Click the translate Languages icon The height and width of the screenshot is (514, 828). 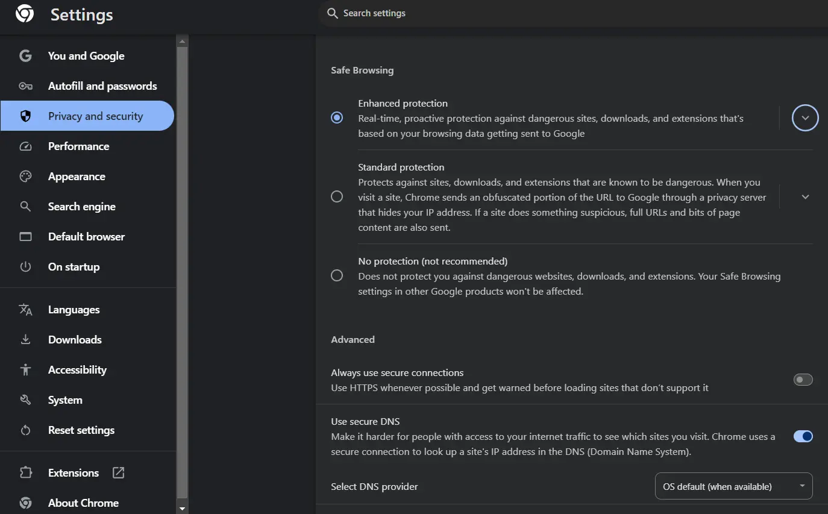[25, 310]
